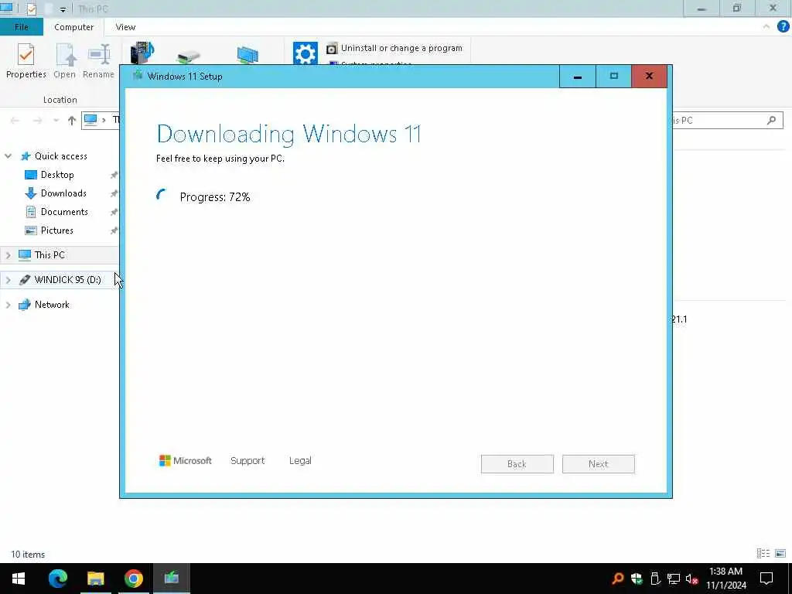Unpin Desktop using its pin icon

pos(114,175)
